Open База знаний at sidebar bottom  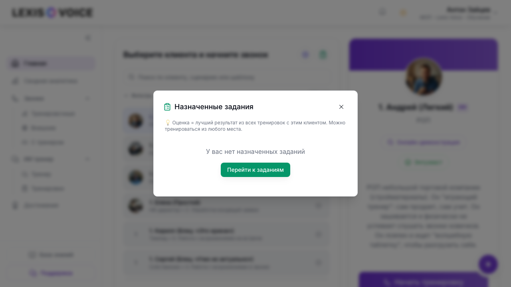tap(51, 255)
